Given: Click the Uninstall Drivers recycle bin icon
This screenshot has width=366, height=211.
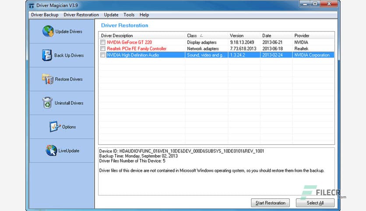Looking at the screenshot, I should (47, 103).
